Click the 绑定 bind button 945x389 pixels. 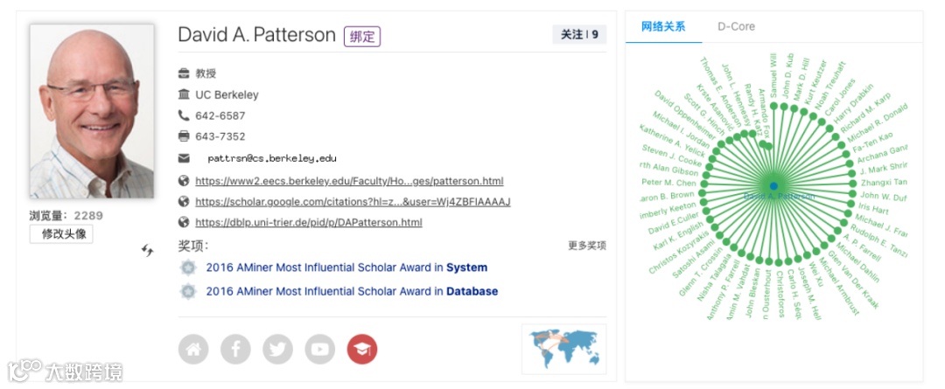pyautogui.click(x=362, y=36)
